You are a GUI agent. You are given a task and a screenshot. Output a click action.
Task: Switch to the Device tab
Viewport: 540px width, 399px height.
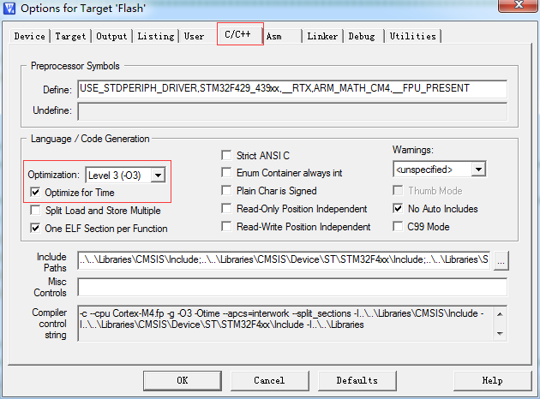click(30, 36)
